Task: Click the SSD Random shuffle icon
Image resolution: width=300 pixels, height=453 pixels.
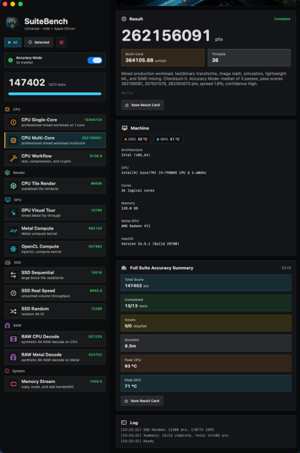Action: (x=13, y=311)
